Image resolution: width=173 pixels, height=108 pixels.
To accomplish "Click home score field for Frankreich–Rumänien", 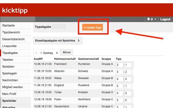I will 119,65.
